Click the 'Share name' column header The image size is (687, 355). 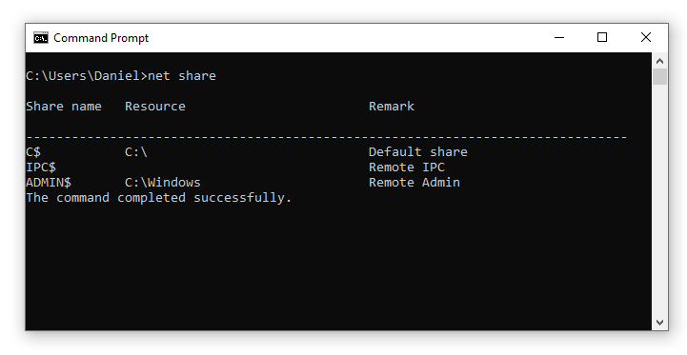click(x=64, y=107)
